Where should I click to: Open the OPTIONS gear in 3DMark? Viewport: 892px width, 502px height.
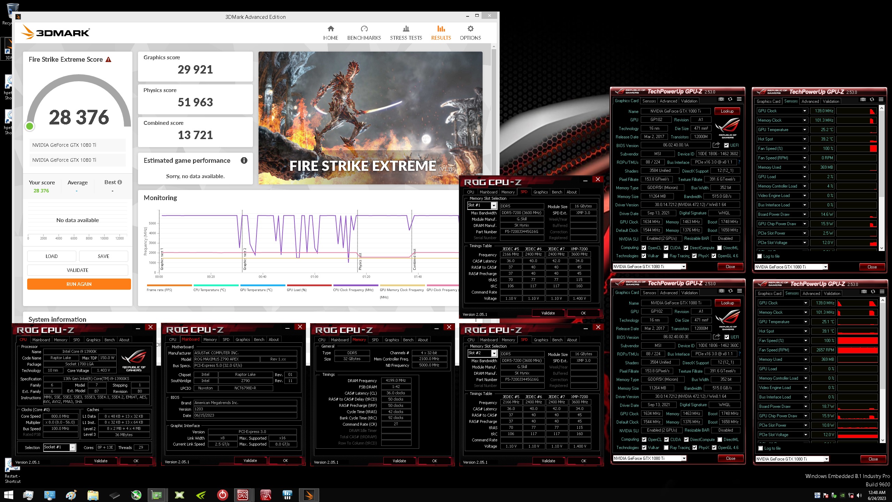click(x=470, y=29)
